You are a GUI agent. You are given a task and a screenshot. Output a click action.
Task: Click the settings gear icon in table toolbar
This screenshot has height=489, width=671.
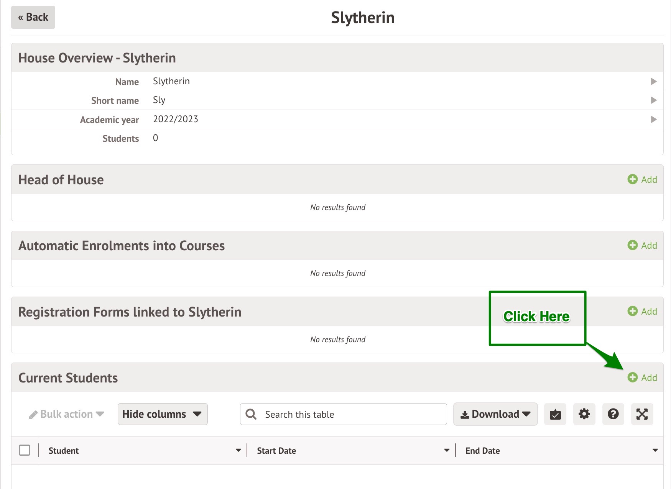pyautogui.click(x=584, y=414)
